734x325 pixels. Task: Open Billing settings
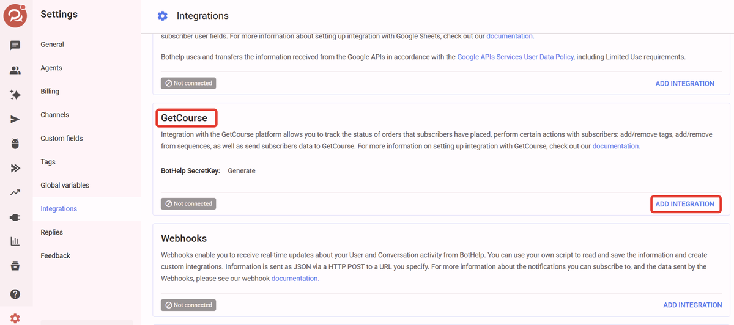pos(50,92)
